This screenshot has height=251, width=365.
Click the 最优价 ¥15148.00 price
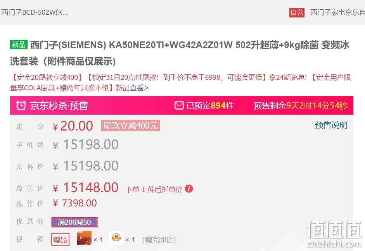pyautogui.click(x=85, y=187)
